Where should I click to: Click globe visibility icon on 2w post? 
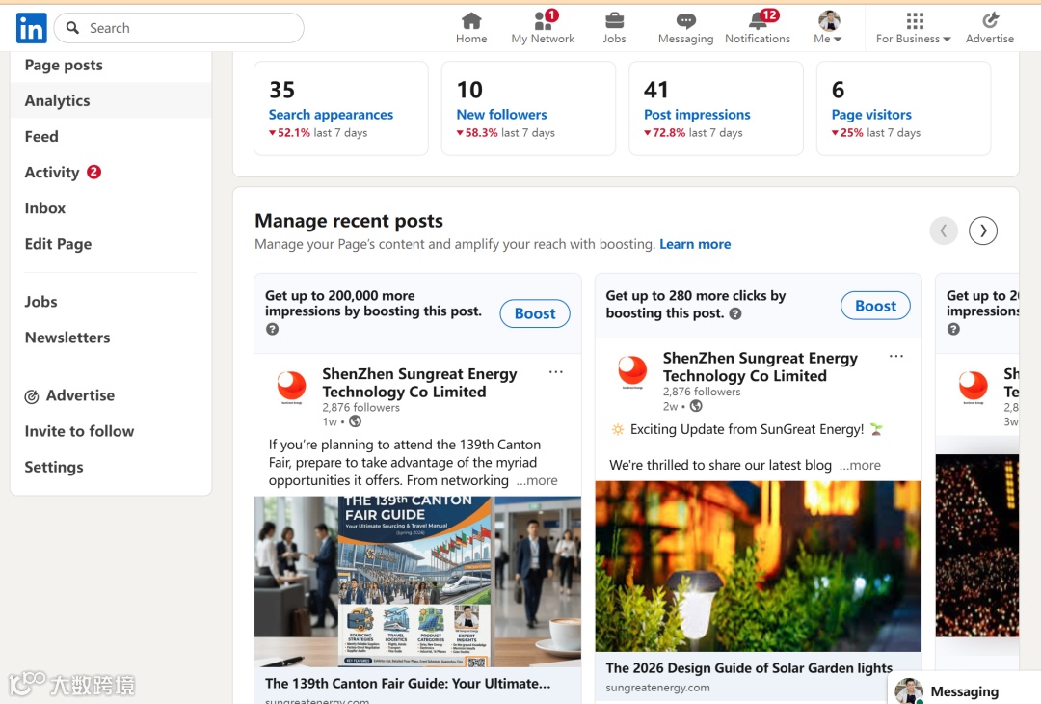tap(696, 406)
